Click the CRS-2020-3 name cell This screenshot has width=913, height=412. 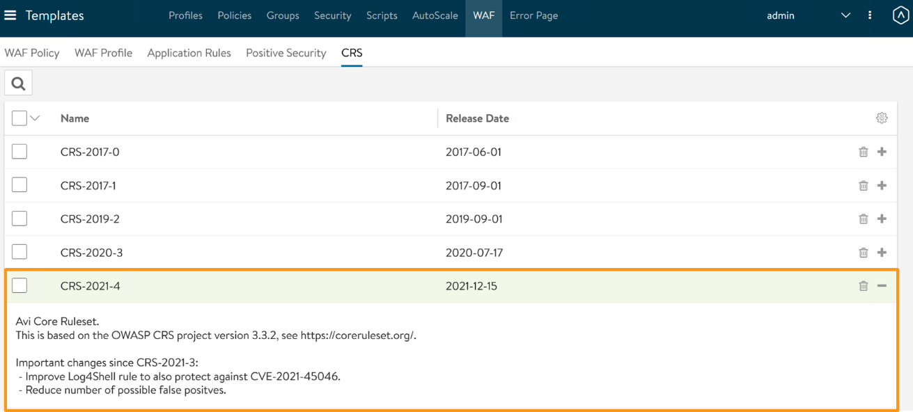(92, 252)
